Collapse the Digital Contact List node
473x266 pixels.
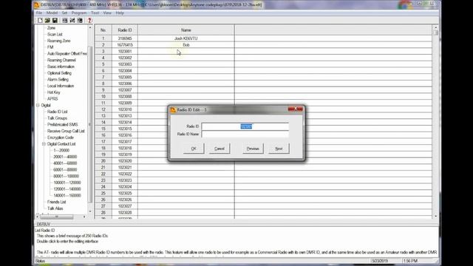pyautogui.click(x=44, y=144)
